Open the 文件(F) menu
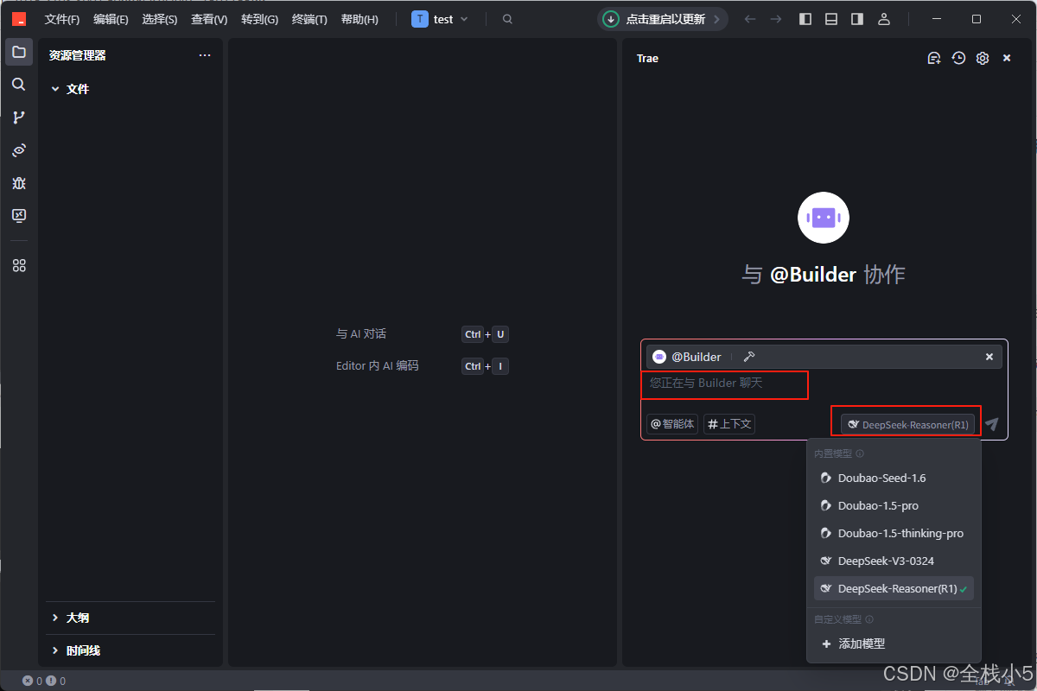Viewport: 1037px width, 691px height. pyautogui.click(x=62, y=19)
